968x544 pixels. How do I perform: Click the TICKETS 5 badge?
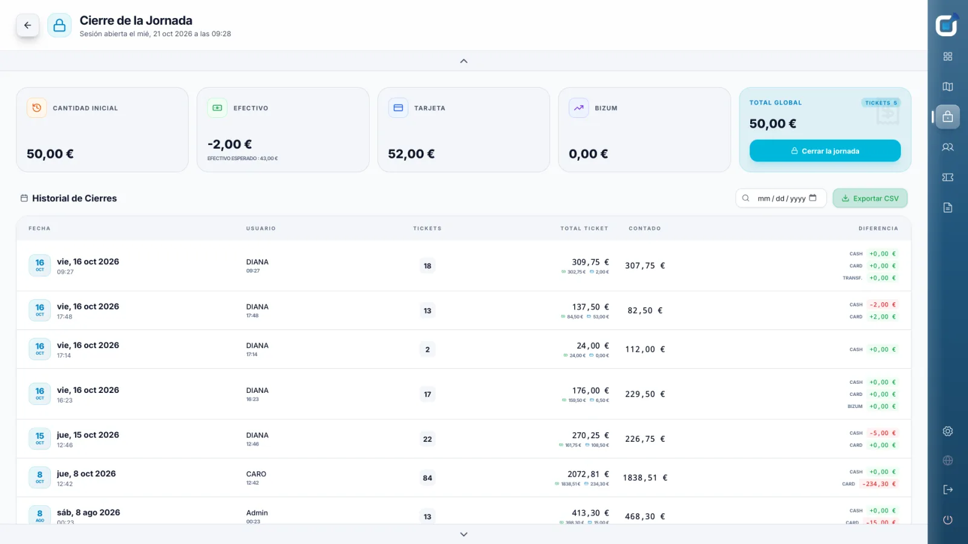[881, 103]
